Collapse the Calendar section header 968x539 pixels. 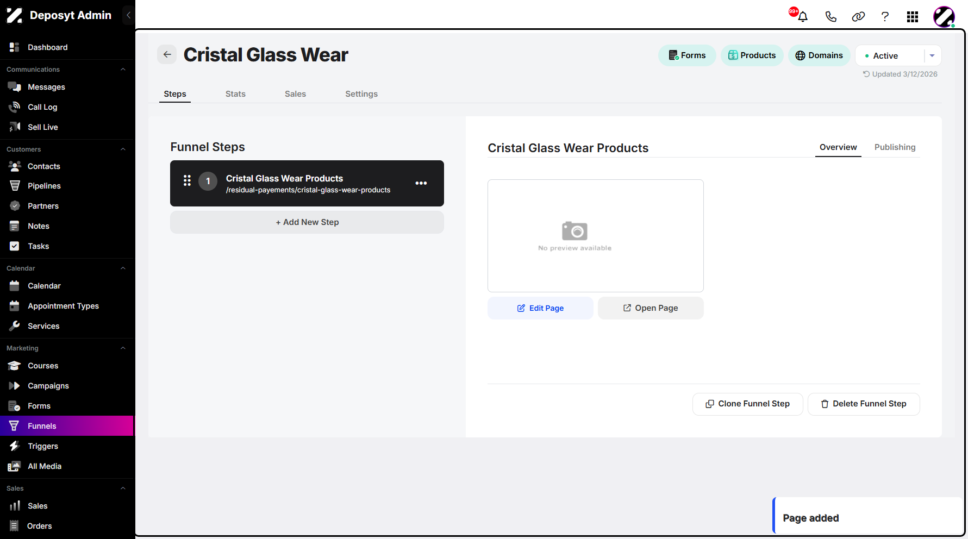pos(123,268)
